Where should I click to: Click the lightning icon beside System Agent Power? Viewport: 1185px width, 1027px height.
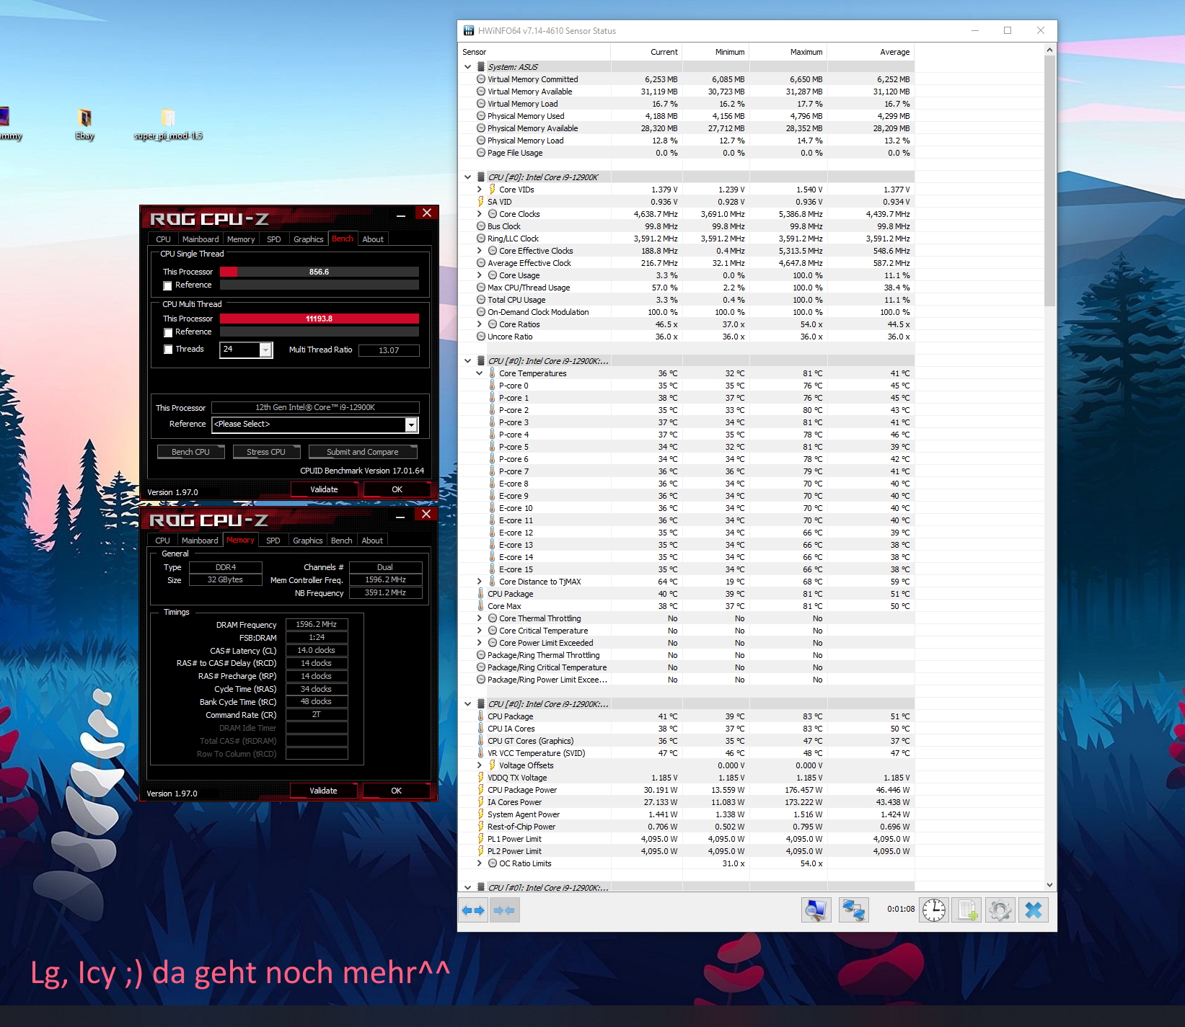tap(481, 814)
